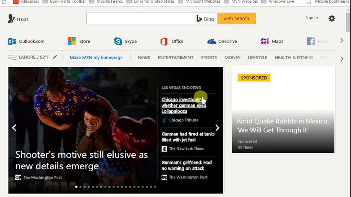Open the SPORTS section
Screen dimensions: 351x197
point(209,57)
